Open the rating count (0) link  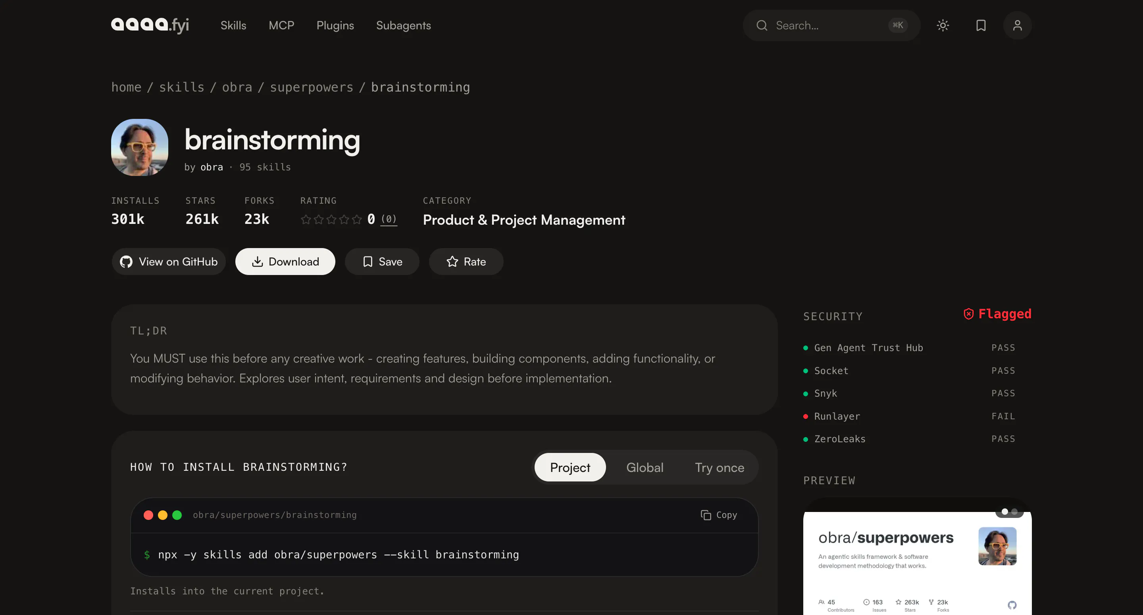(389, 219)
